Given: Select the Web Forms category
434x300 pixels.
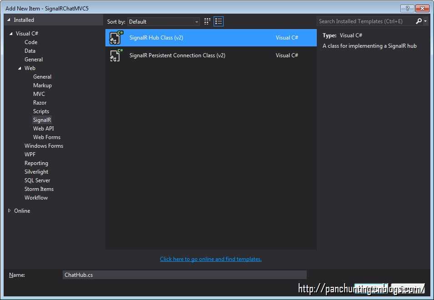Looking at the screenshot, I should coord(46,137).
